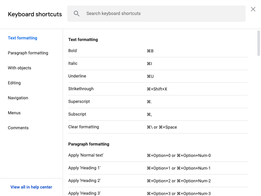Click the Clear formatting row label
Image resolution: width=261 pixels, height=196 pixels.
coord(84,127)
